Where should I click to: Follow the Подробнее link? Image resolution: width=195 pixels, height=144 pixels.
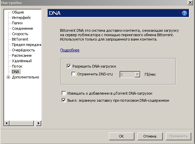(70, 50)
